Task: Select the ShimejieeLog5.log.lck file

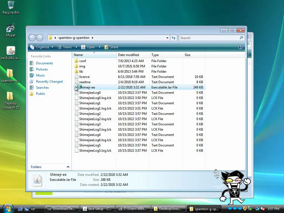Action: [x=139, y=151]
